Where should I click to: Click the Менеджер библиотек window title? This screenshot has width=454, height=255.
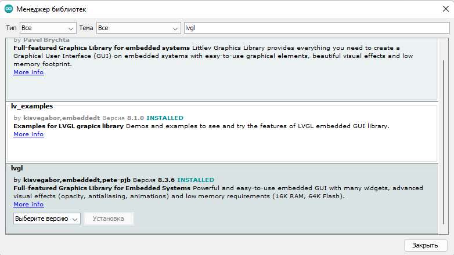[x=51, y=9]
